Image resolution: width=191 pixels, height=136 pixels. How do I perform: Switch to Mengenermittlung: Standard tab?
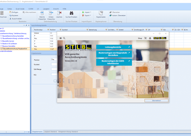68,132
